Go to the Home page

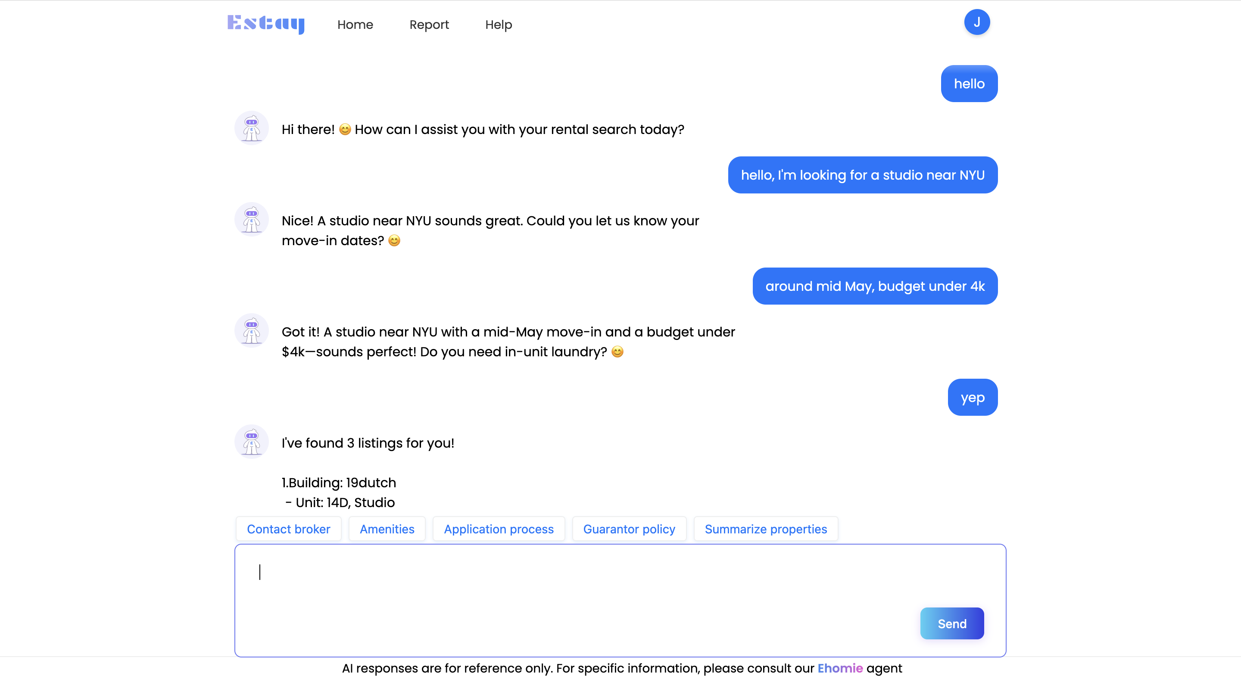pyautogui.click(x=355, y=25)
